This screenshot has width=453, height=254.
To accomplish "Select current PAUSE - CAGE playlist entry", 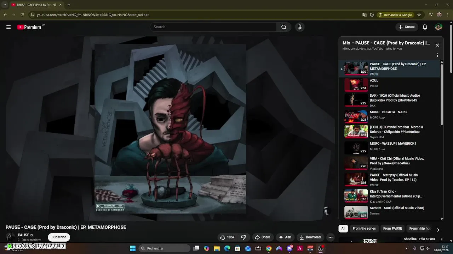I will point(389,69).
